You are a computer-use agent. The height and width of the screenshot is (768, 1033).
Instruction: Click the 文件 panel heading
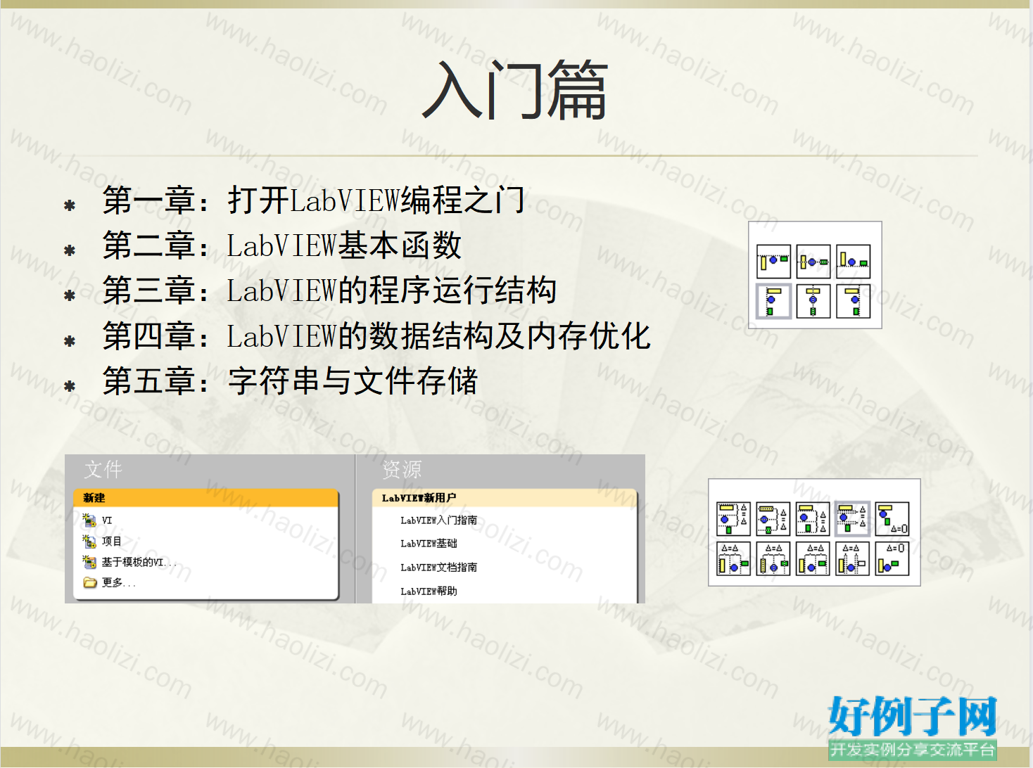point(103,469)
